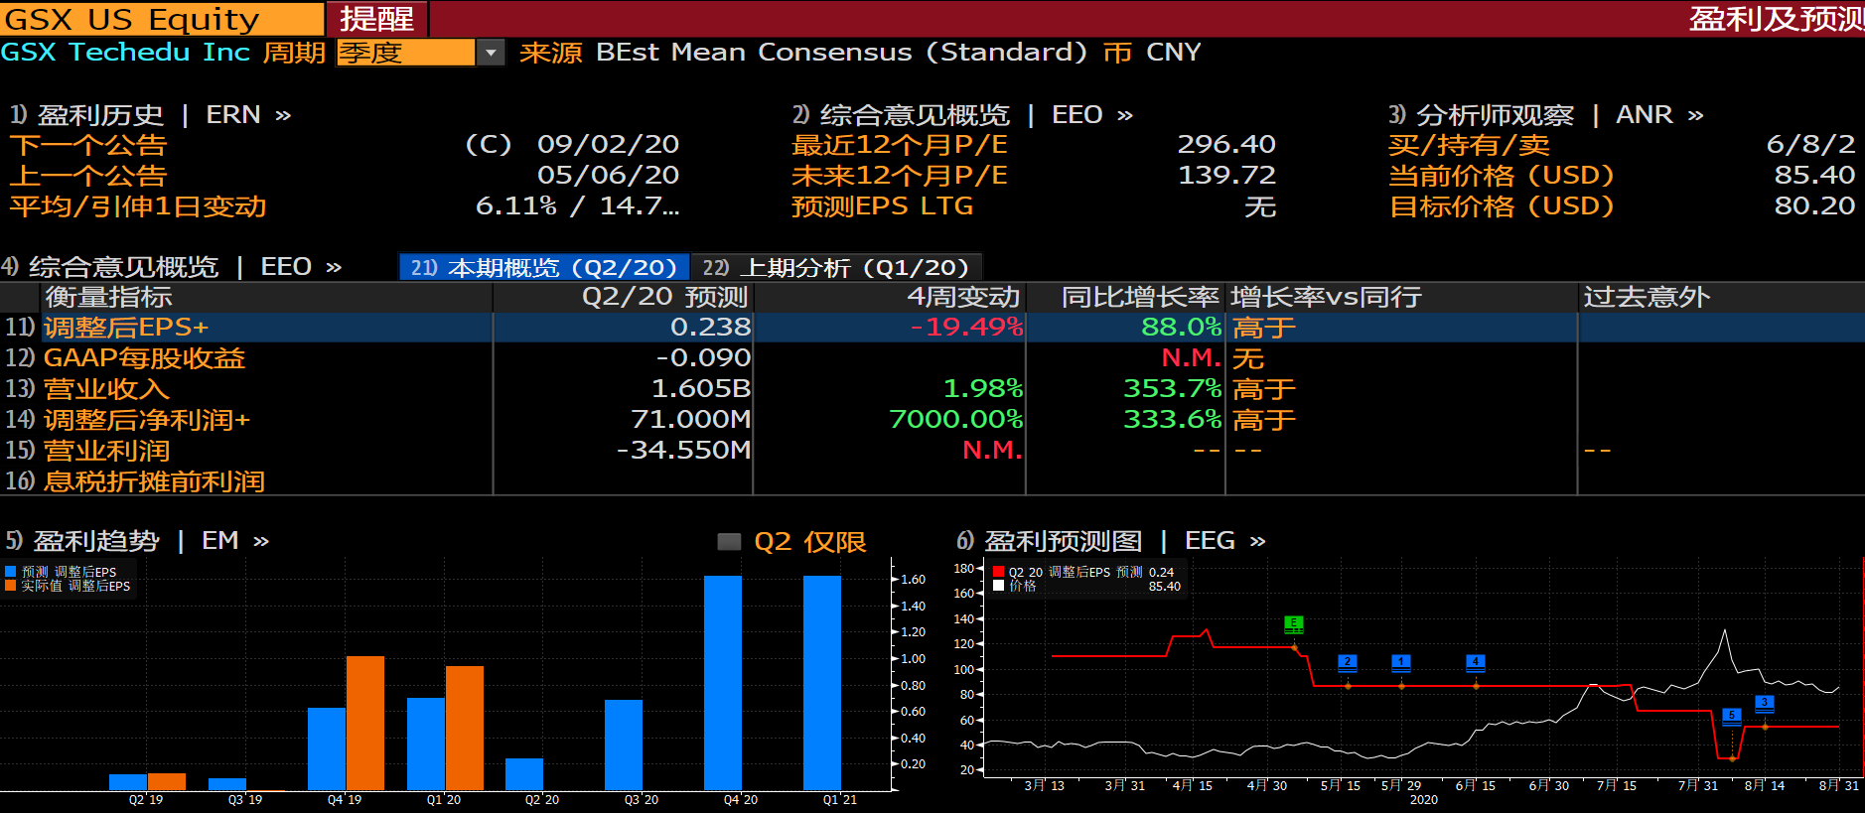
Task: Select the 调整后EPS+ row
Action: [932, 328]
